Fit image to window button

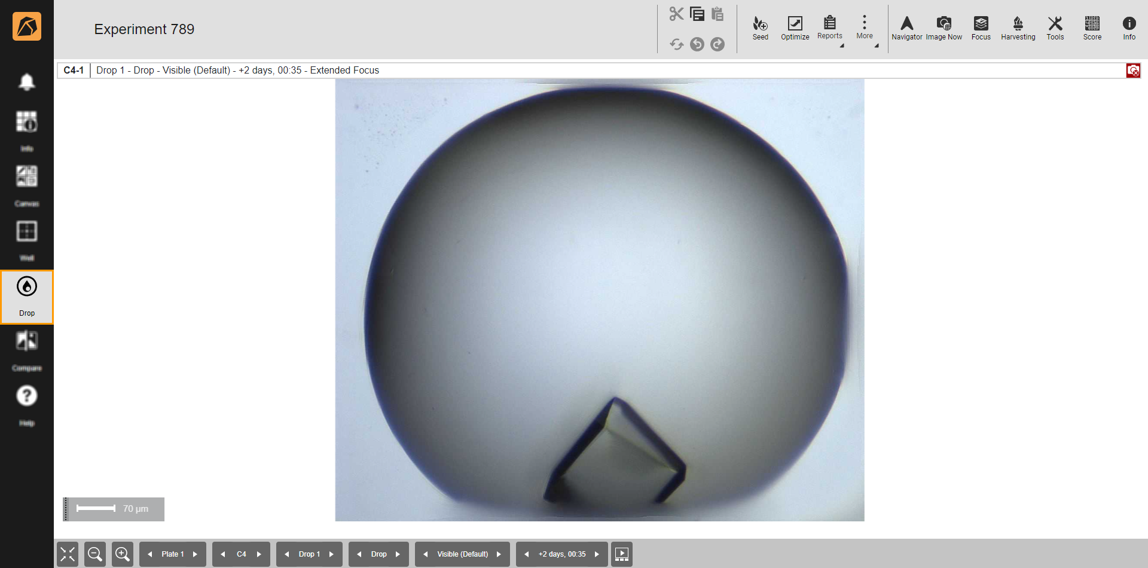68,554
